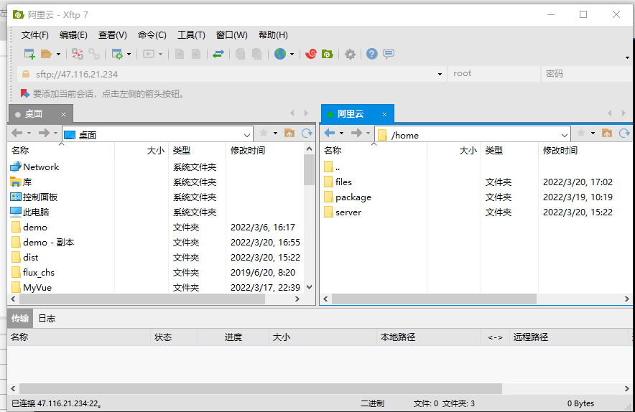Select the 控制面板 item in local list
Screen dimensions: 635x412
click(40, 197)
